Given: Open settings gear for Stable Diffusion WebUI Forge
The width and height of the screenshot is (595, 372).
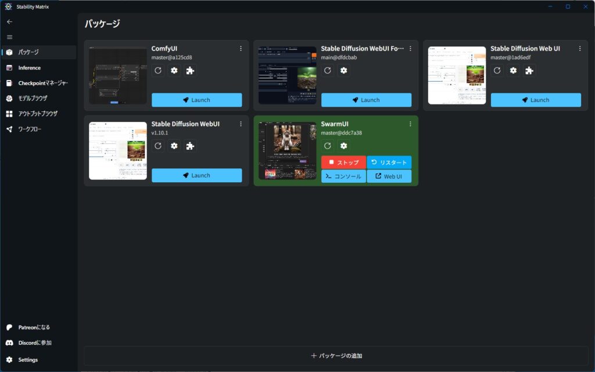Looking at the screenshot, I should click(x=344, y=70).
